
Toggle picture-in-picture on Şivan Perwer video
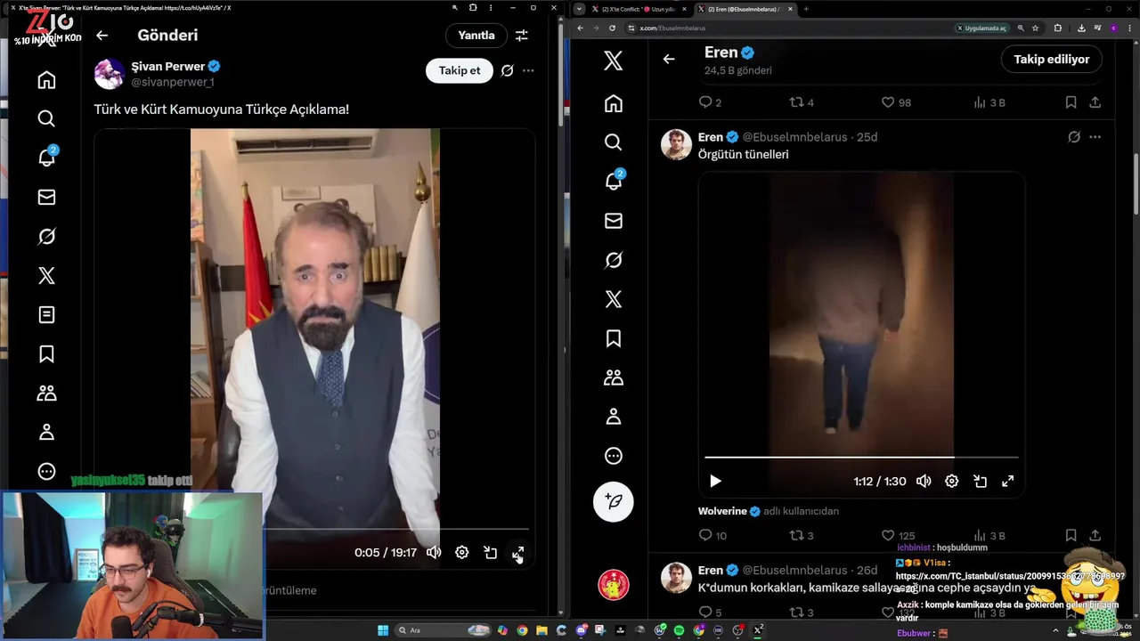click(x=490, y=552)
